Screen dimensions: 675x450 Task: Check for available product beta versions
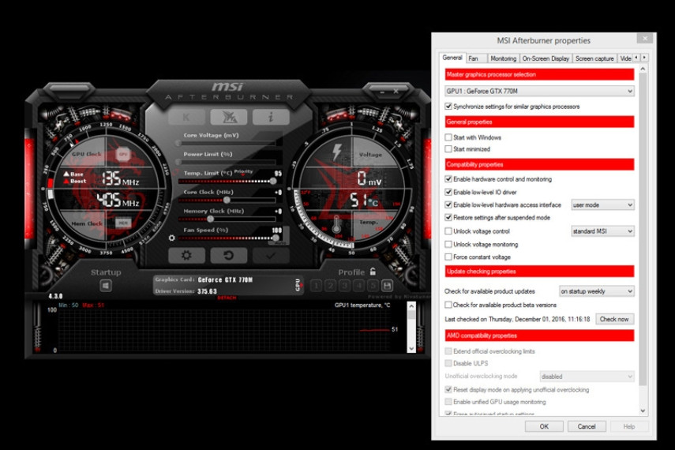point(448,305)
